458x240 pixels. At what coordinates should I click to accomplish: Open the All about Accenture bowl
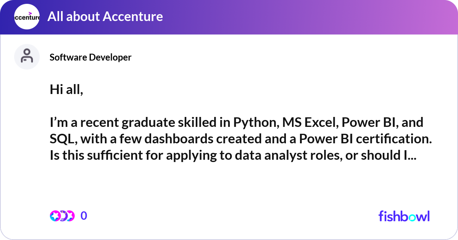[x=105, y=17]
